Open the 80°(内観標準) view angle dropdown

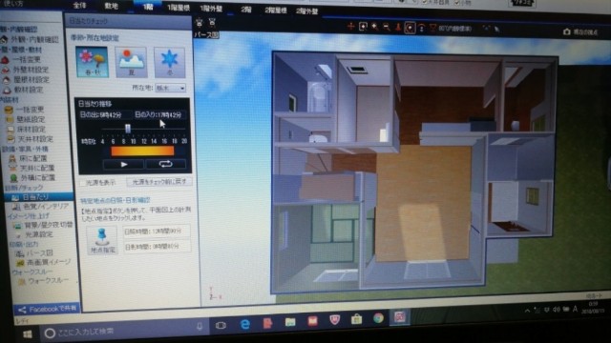click(x=455, y=29)
